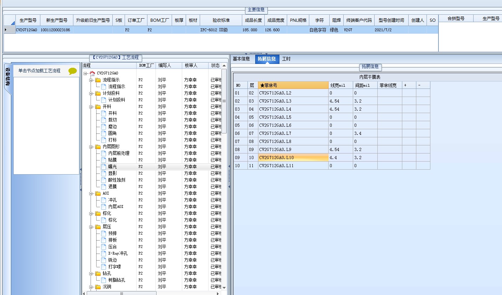Click the 层压 folder icon
The height and width of the screenshot is (295, 502).
coord(98,227)
